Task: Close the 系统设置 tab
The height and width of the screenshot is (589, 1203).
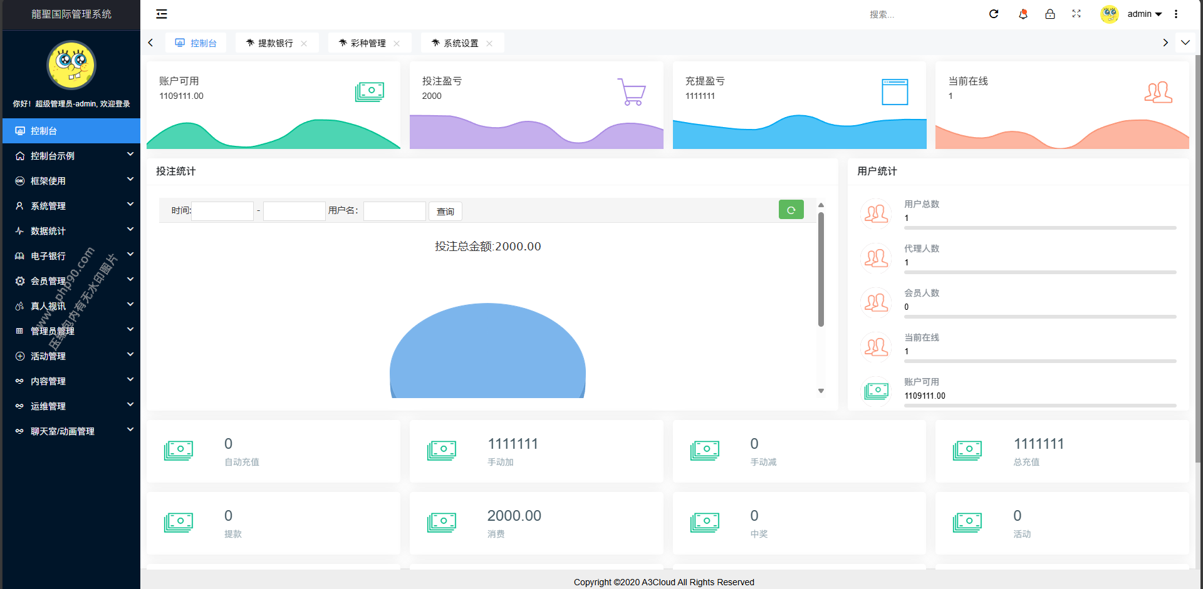Action: pyautogui.click(x=489, y=43)
